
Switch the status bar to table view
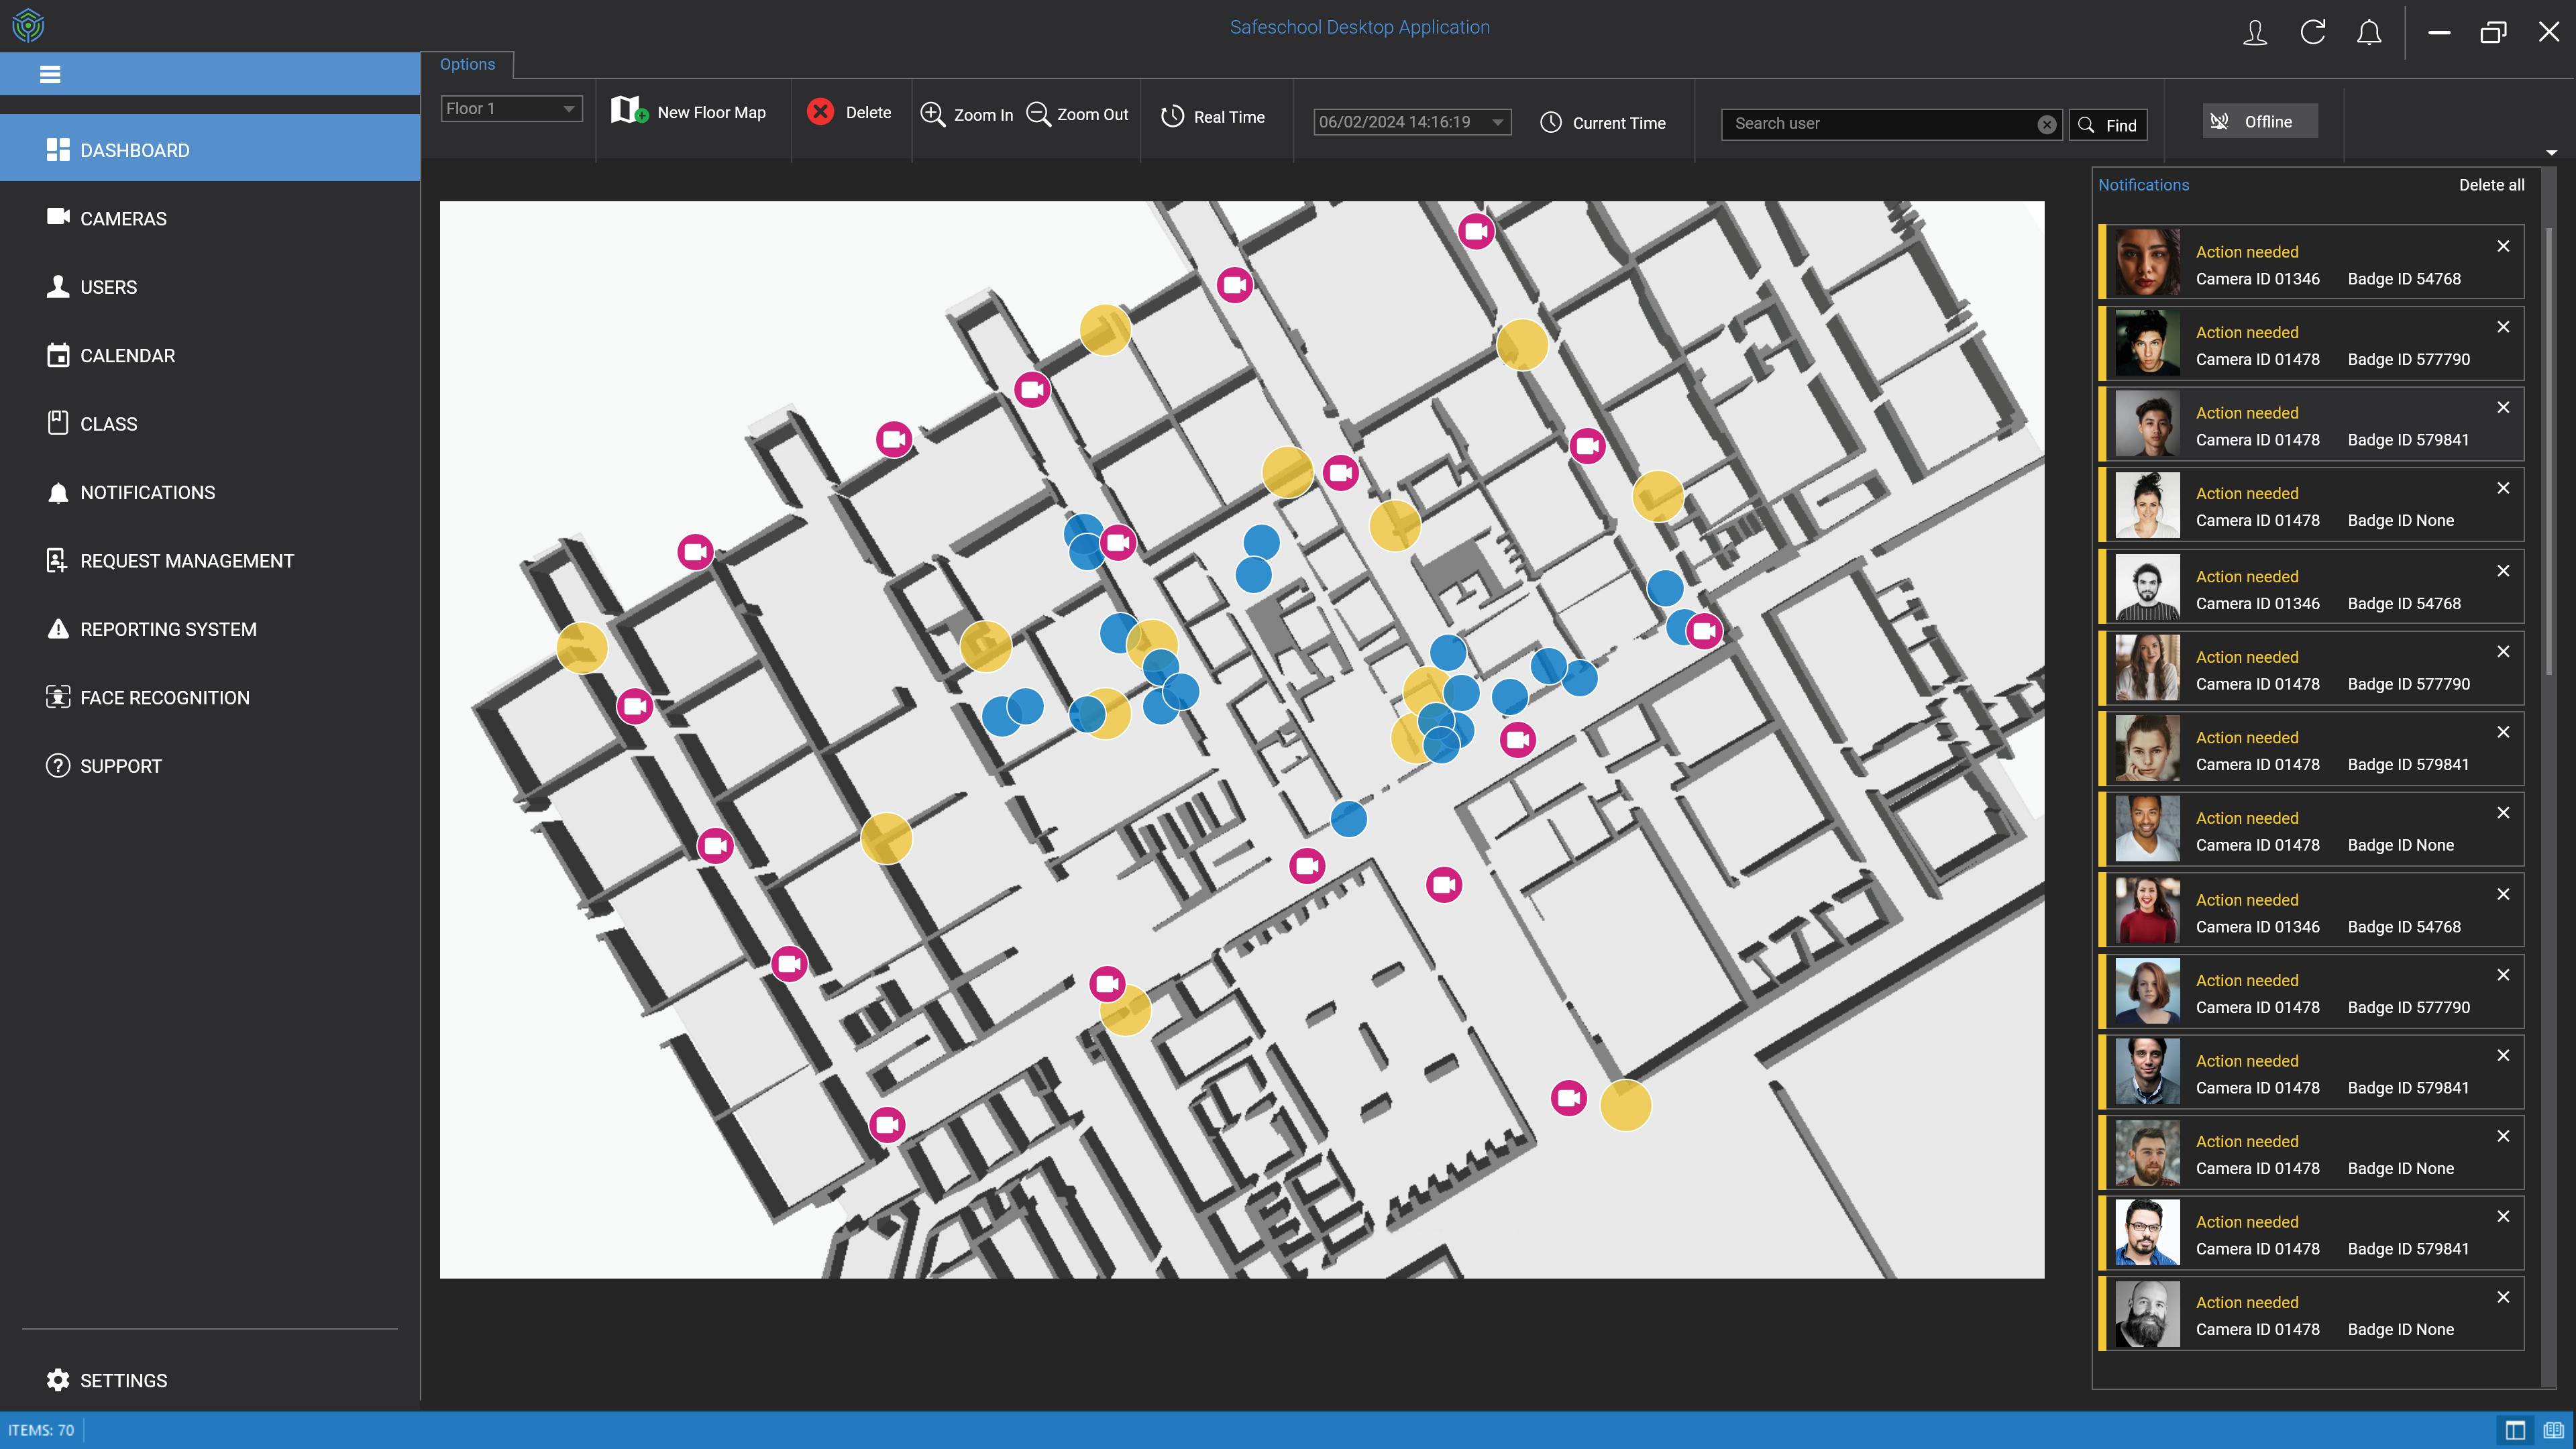2515,1430
